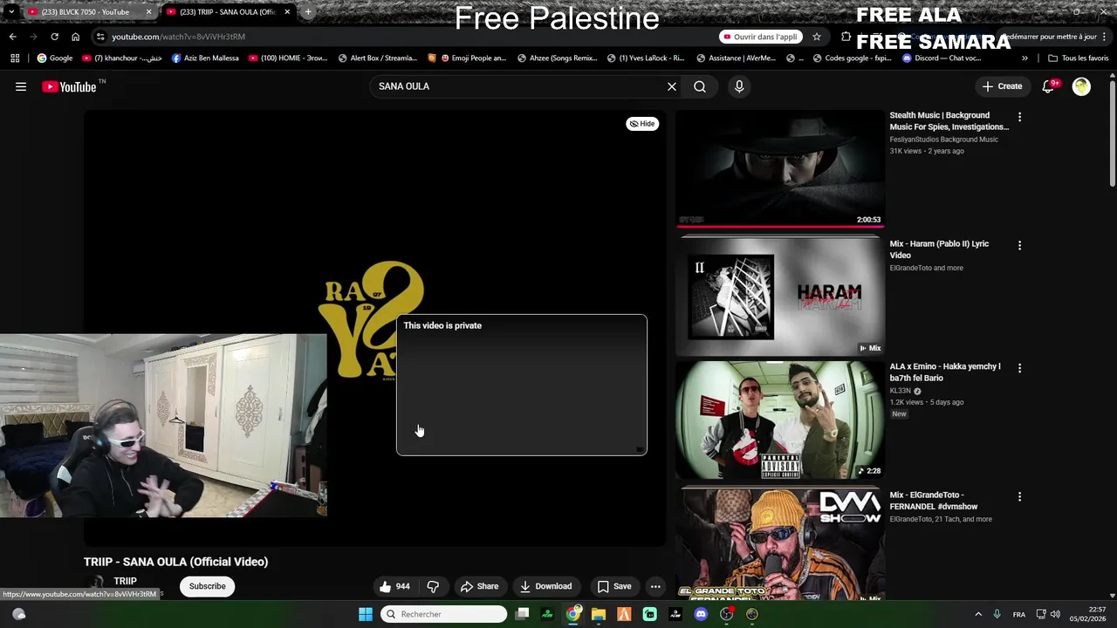Open Chrome from the taskbar

click(573, 614)
